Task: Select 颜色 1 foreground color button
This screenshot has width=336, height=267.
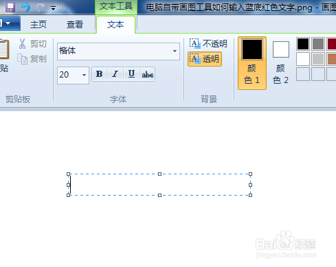Action: pyautogui.click(x=252, y=63)
